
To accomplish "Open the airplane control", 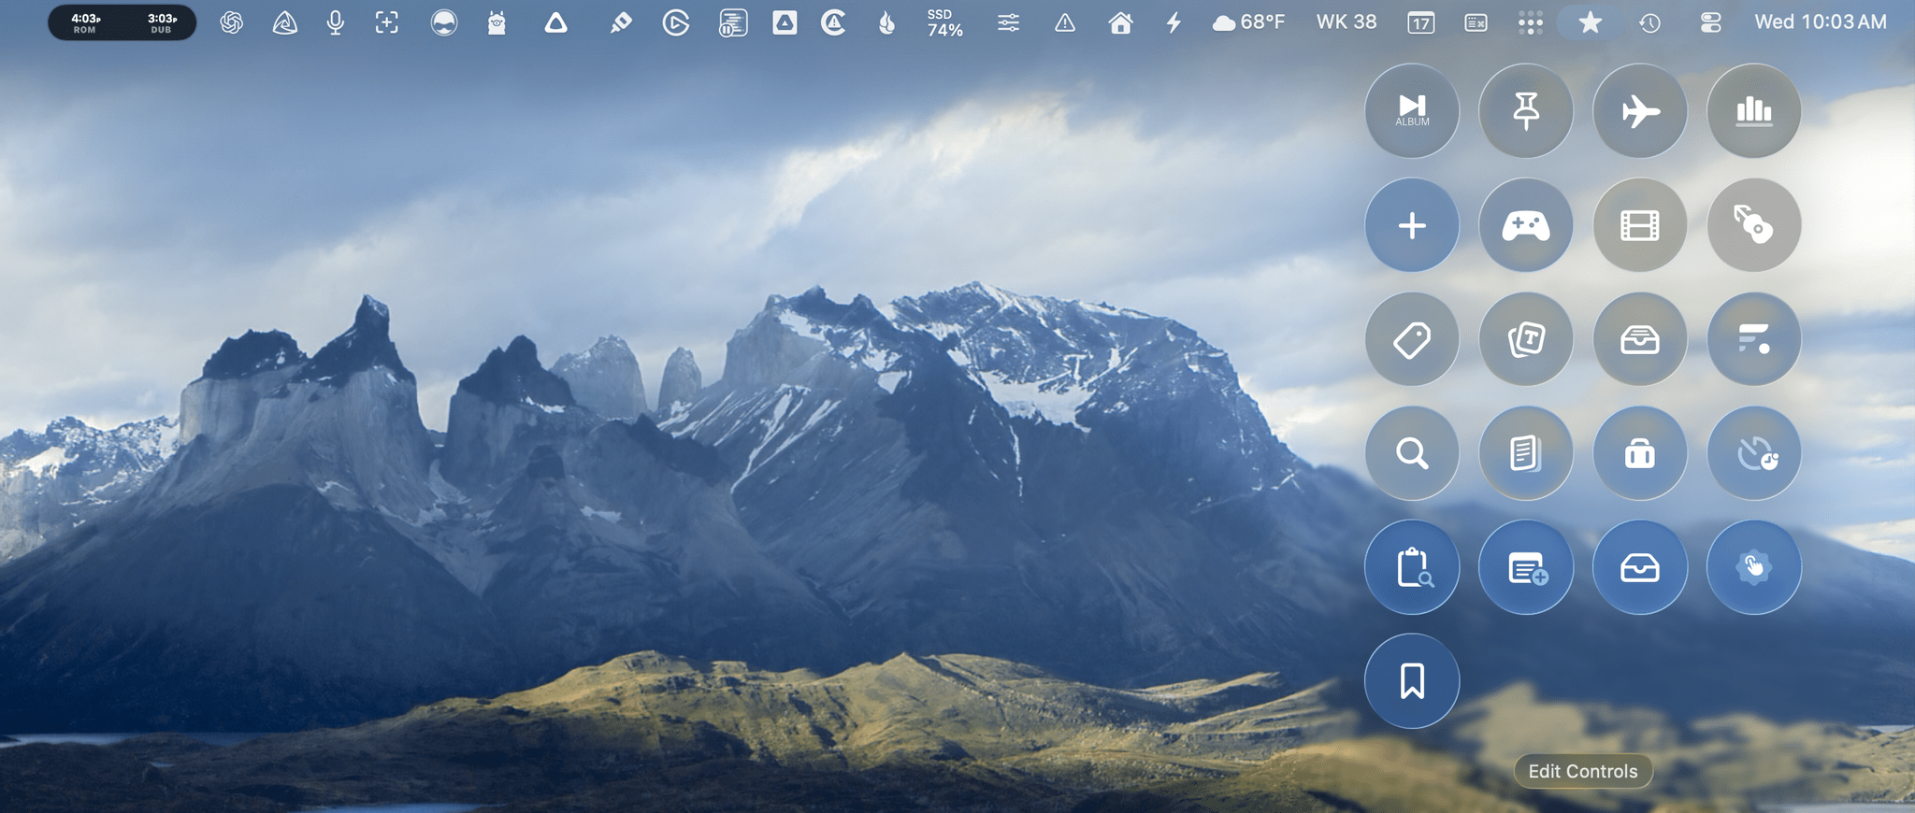I will point(1639,111).
